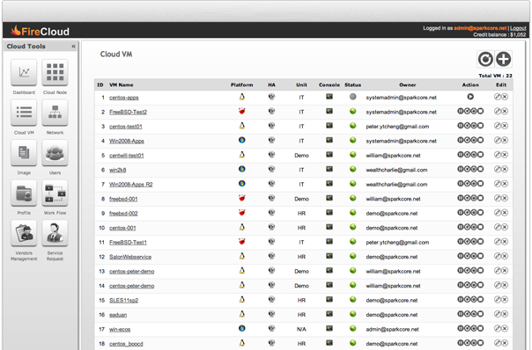
Task: Open the centwill-test01 VM link
Action: 127,156
